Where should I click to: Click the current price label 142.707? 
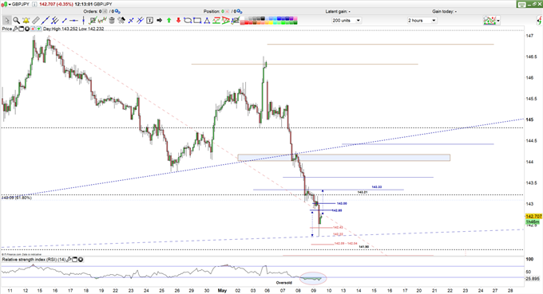(x=533, y=216)
